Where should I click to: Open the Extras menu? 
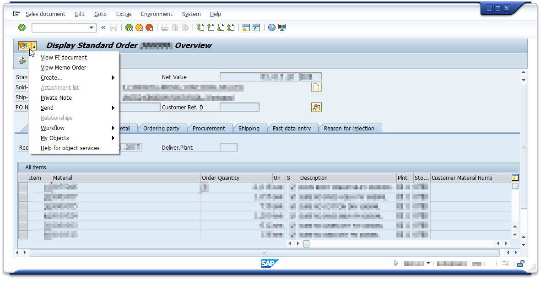pos(124,14)
